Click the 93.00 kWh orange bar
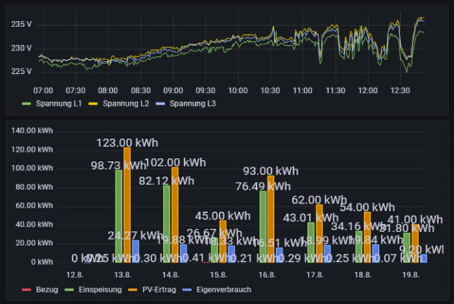Viewport: 454px width, 304px height. 270,220
